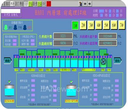
Task: Click the green running status lamp
Action: pyautogui.click(x=6, y=27)
